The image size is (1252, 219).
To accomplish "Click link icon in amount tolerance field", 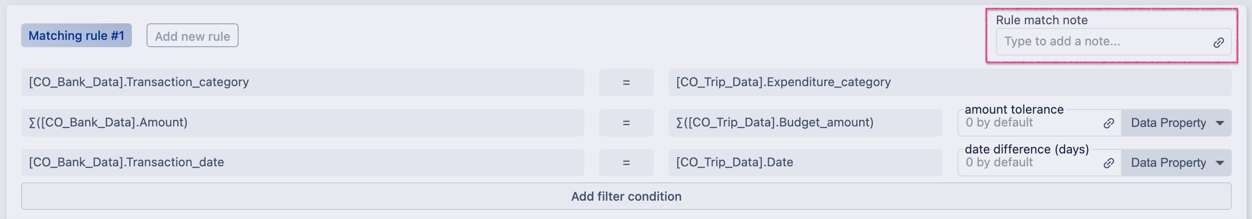I will [1108, 123].
